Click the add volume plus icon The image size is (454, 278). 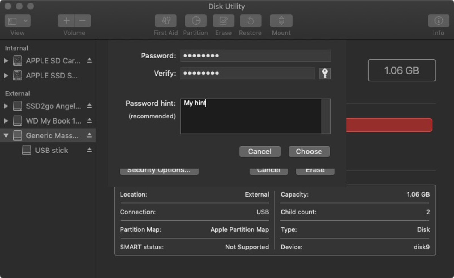[66, 21]
